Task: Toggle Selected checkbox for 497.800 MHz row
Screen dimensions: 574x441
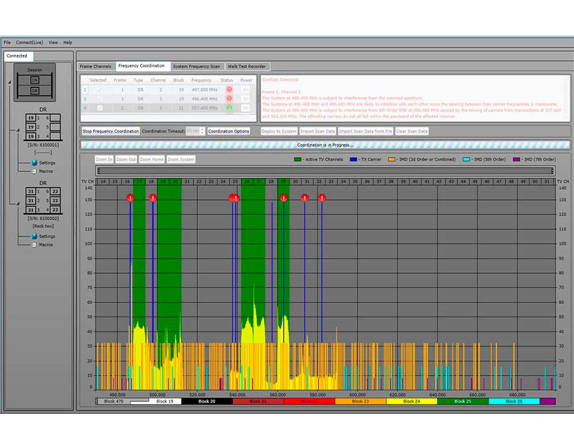Action: (100, 90)
